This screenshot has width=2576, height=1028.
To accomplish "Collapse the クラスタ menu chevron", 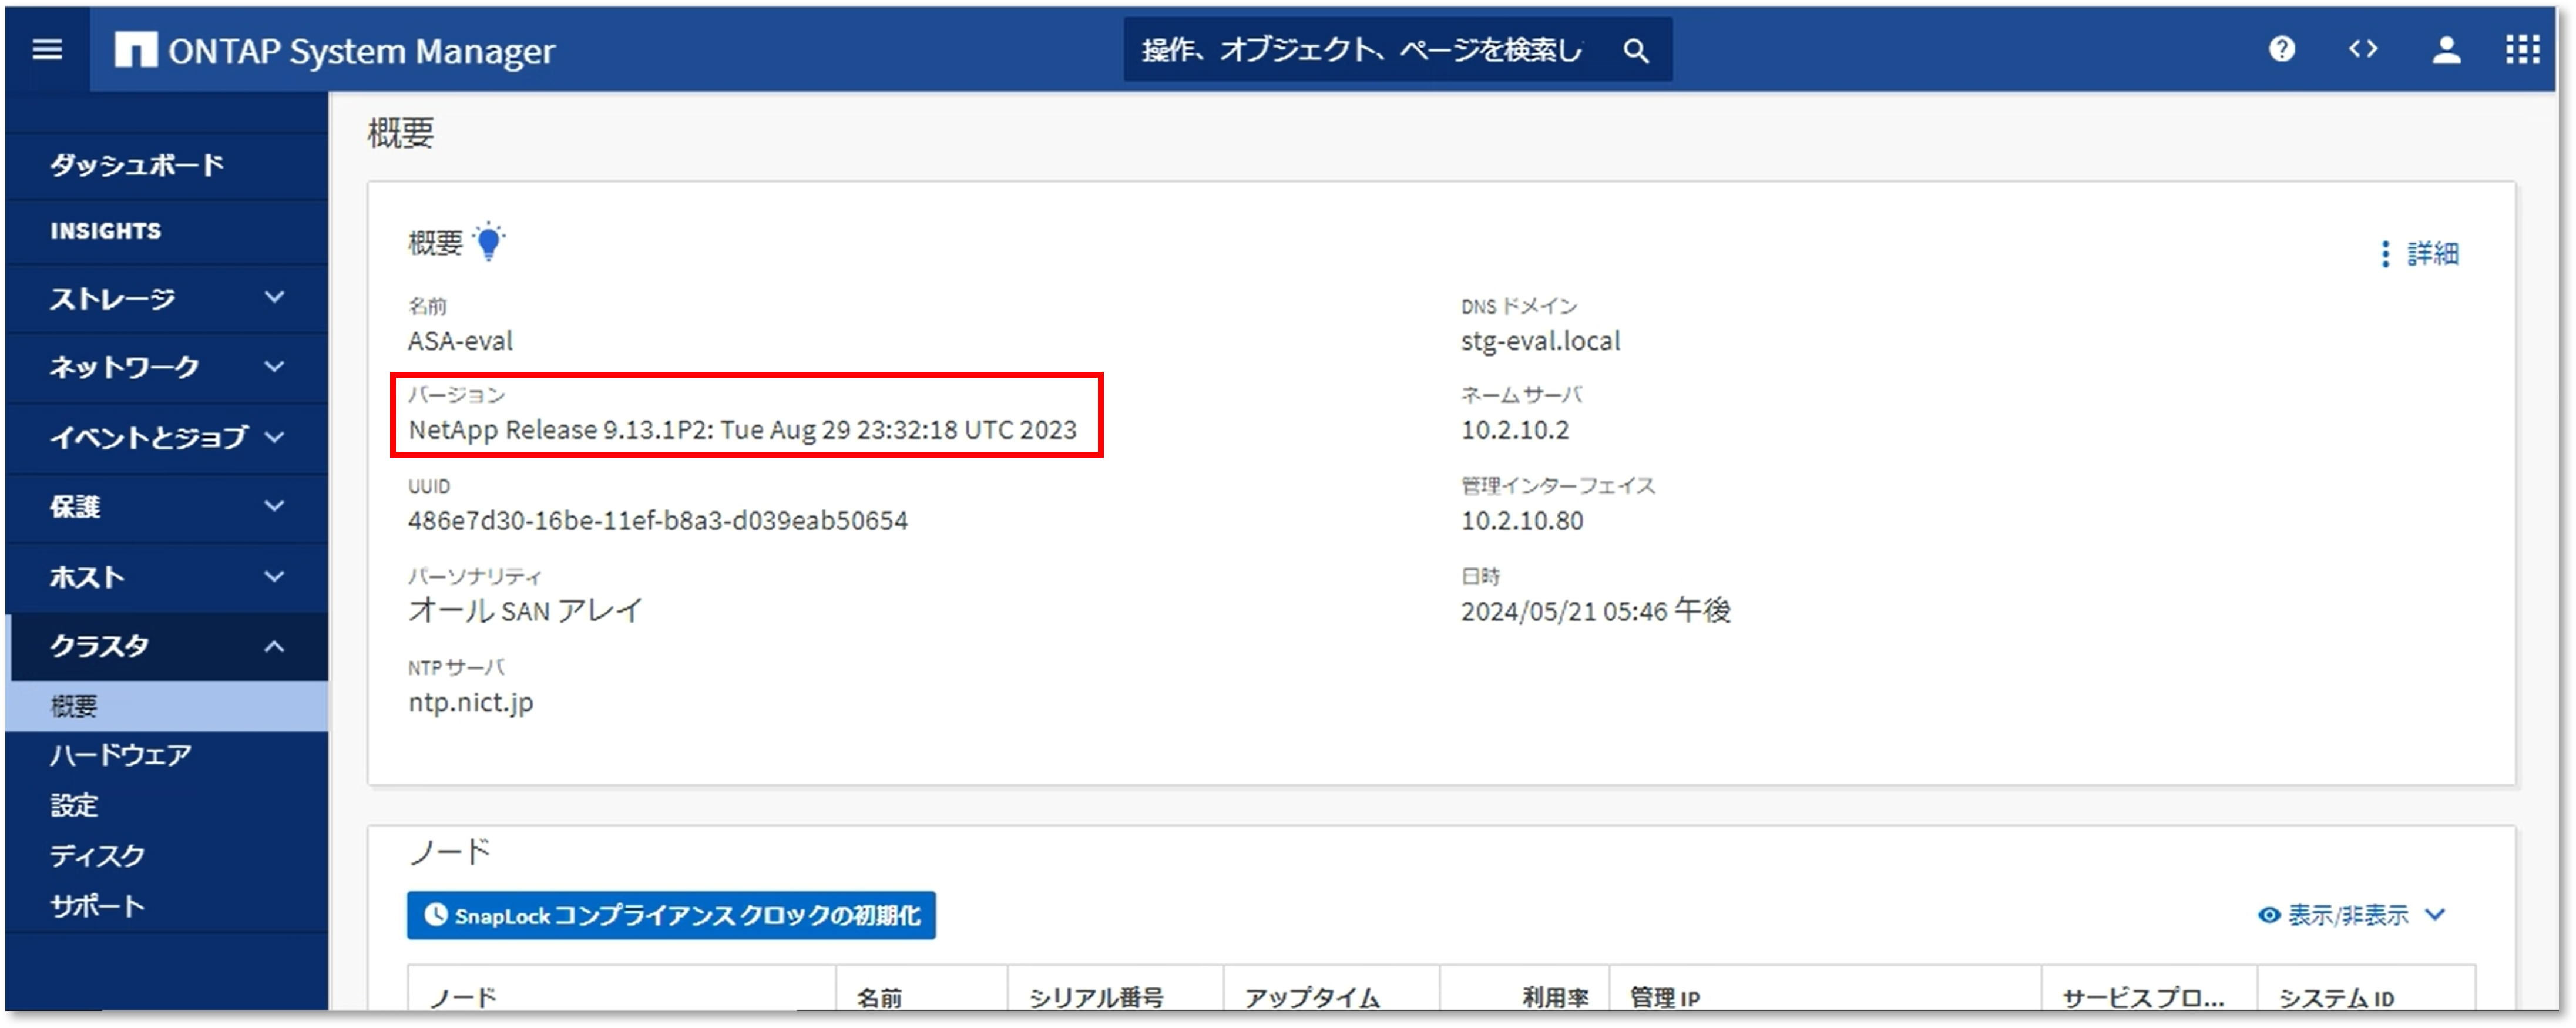I will click(274, 646).
